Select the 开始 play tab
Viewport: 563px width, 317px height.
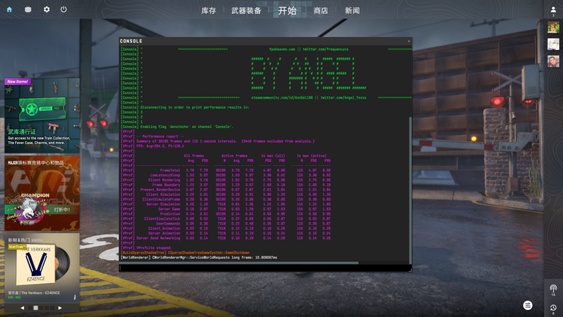(x=287, y=11)
